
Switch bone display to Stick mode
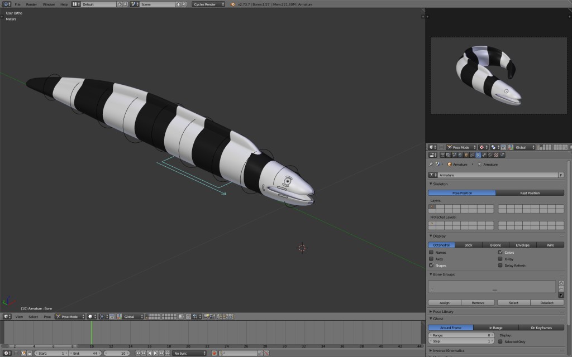coord(468,244)
